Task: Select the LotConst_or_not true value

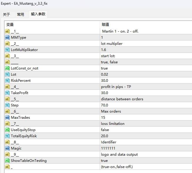Action: (x=104, y=68)
